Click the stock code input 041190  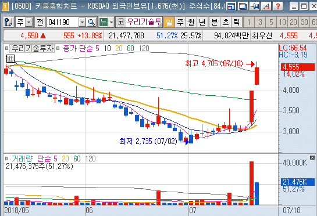(63, 22)
